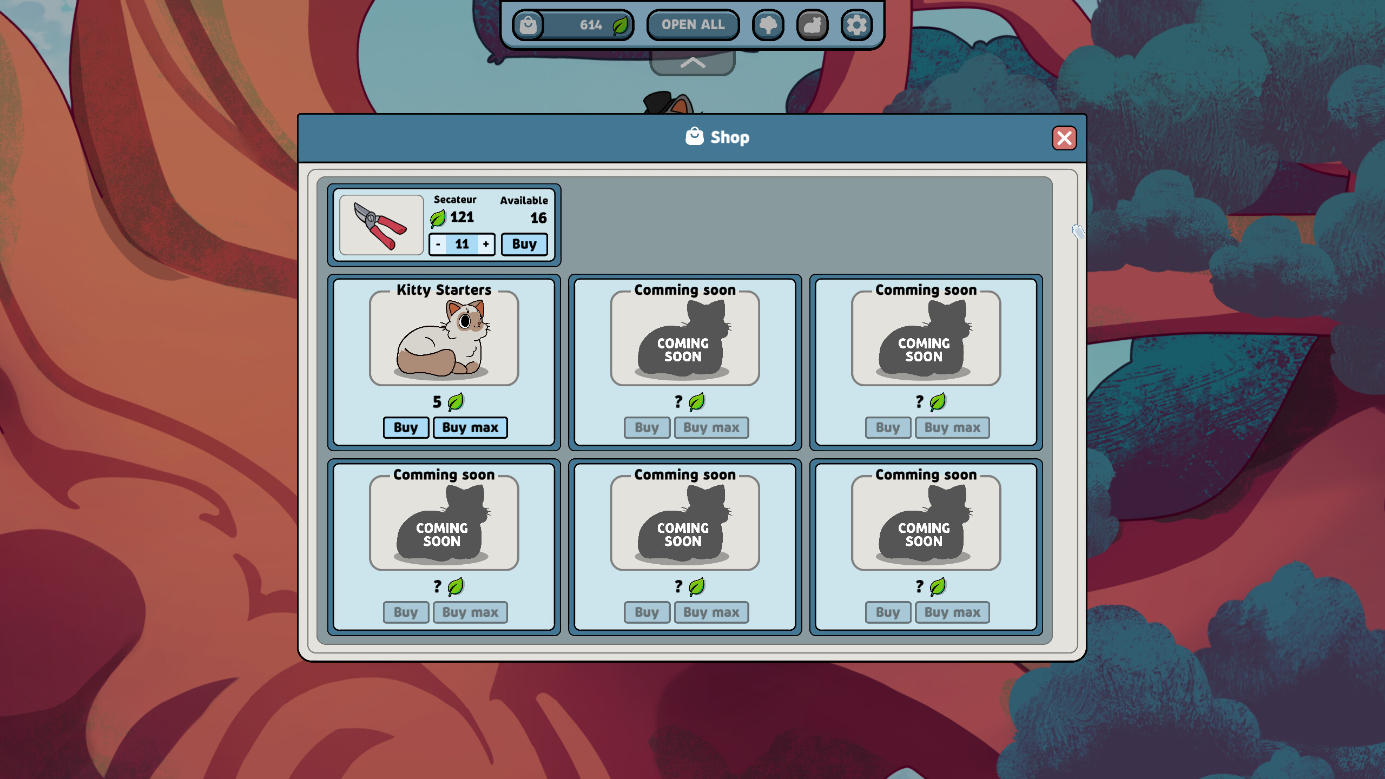Open the settings gear icon

click(855, 24)
